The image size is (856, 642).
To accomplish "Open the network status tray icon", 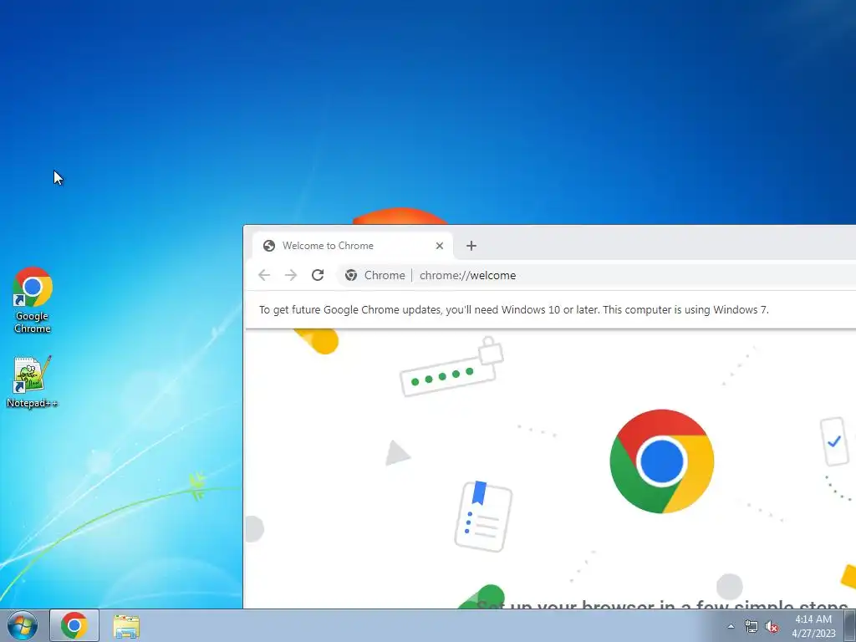I will click(x=752, y=626).
